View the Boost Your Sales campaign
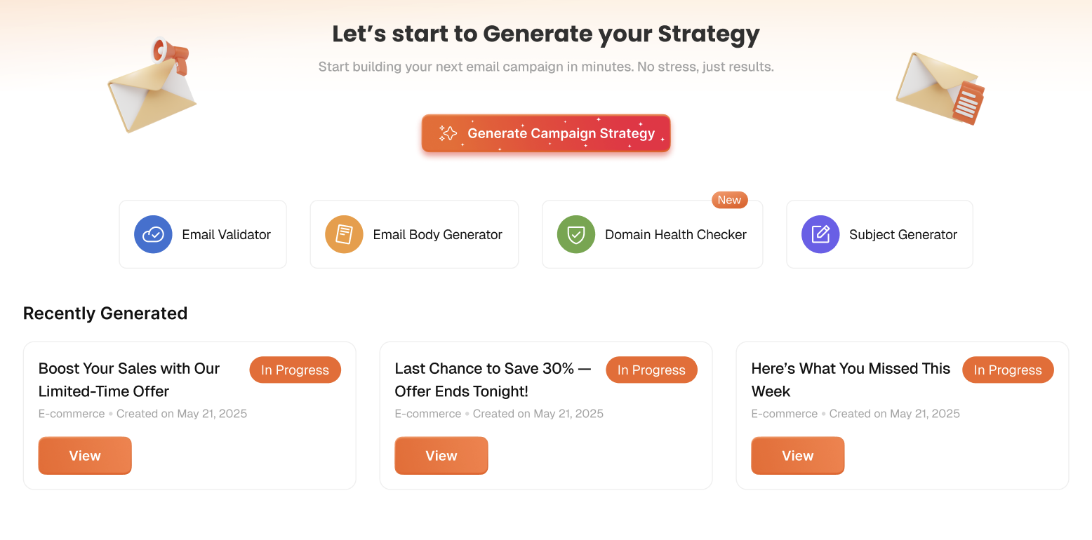The height and width of the screenshot is (540, 1092). tap(84, 455)
